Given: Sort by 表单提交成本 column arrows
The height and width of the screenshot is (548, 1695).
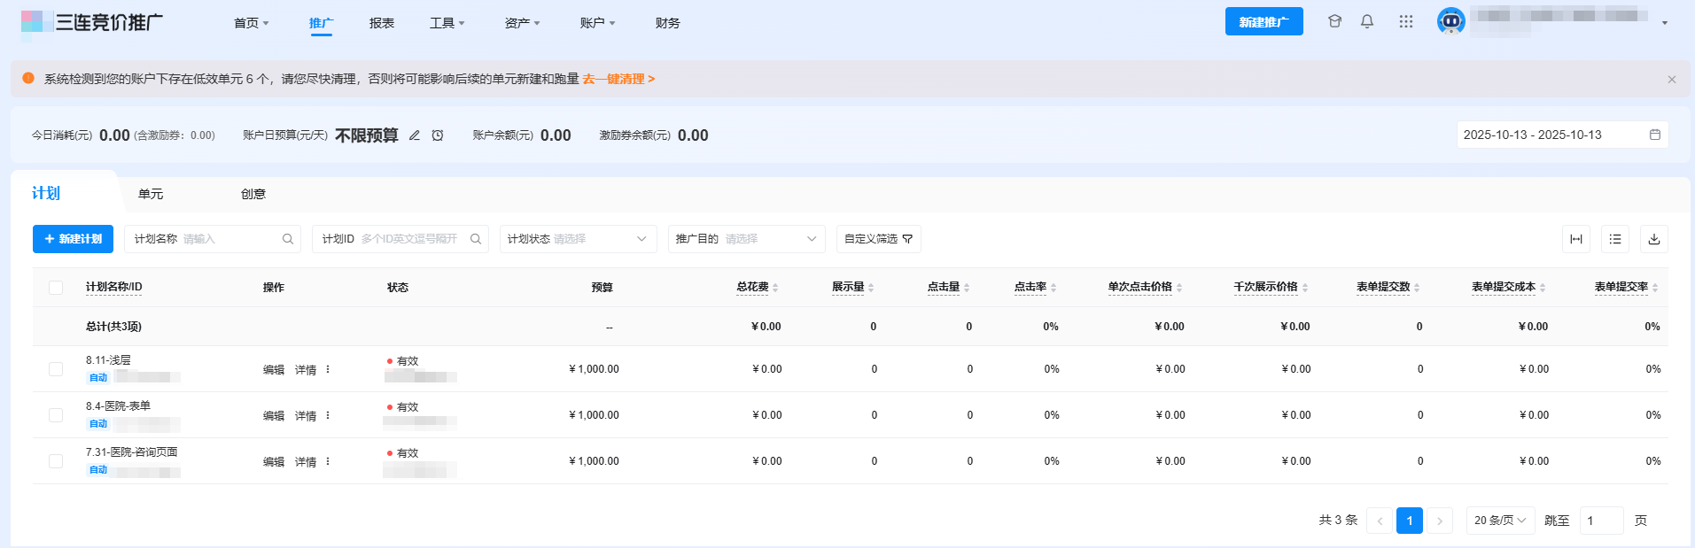Looking at the screenshot, I should pos(1543,288).
